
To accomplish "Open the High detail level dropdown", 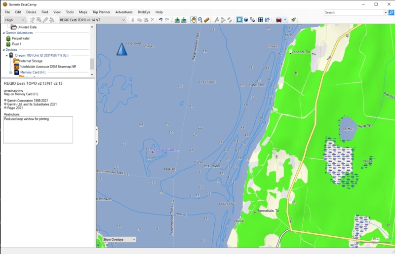I will click(15, 20).
